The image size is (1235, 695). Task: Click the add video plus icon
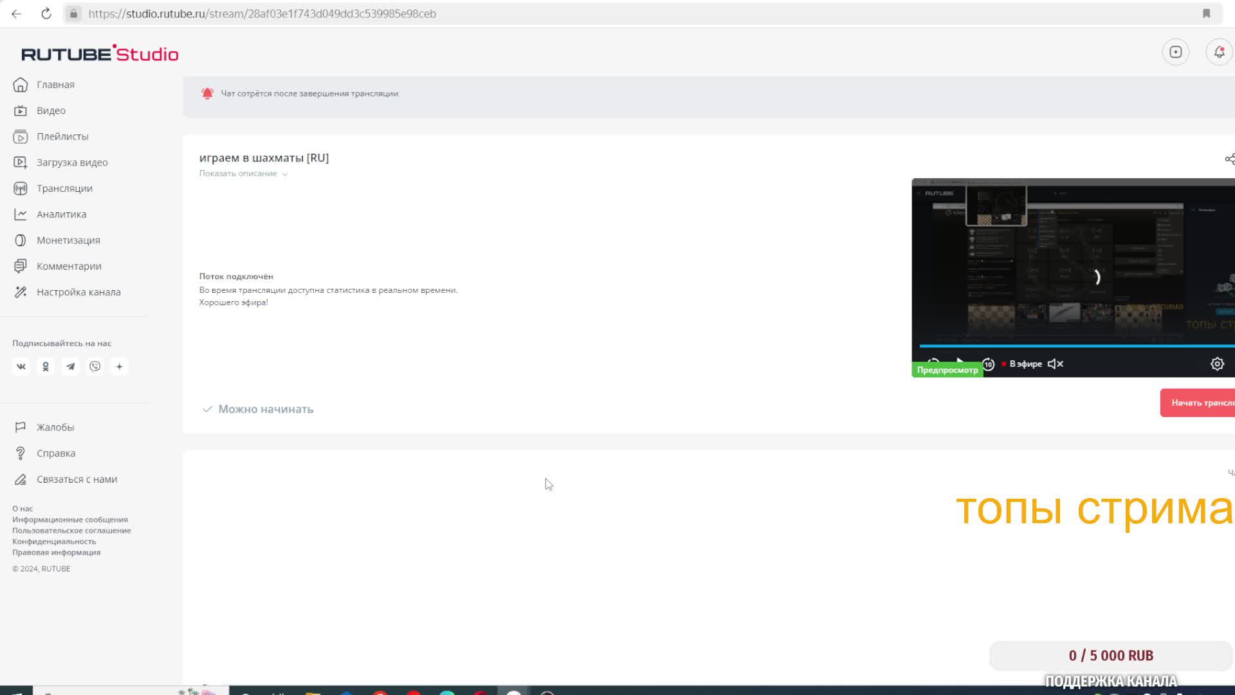click(x=1175, y=52)
